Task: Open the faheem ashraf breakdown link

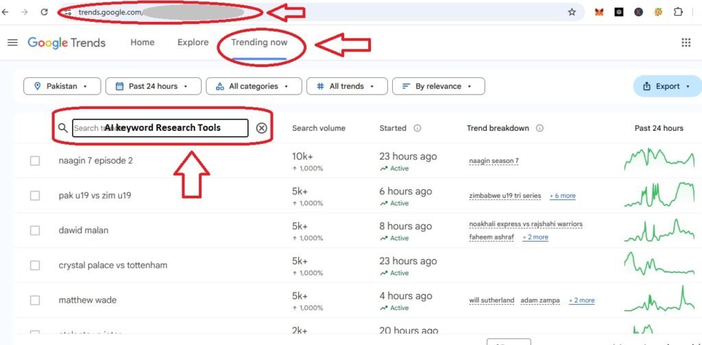Action: point(492,237)
